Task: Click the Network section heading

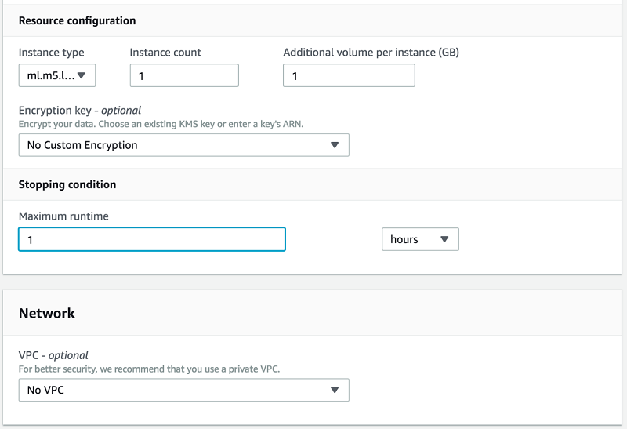Action: (x=47, y=313)
